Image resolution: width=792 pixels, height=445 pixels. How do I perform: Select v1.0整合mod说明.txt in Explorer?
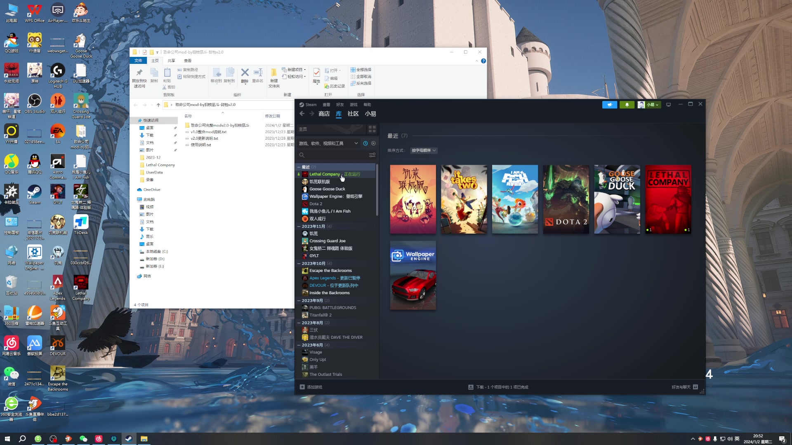point(208,132)
